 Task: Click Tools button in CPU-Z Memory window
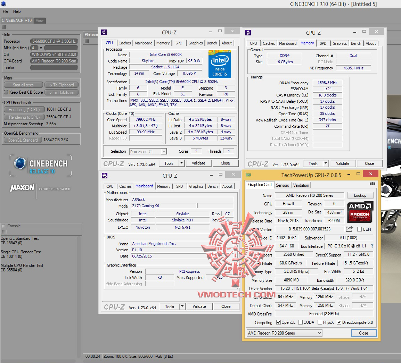313,163
